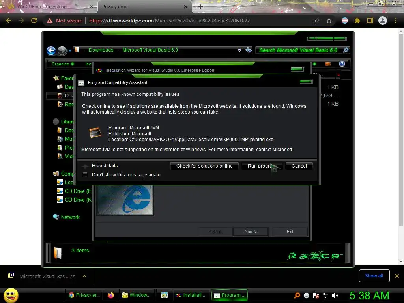404x303 pixels.
Task: Open Firefox from the taskbar
Action: pyautogui.click(x=111, y=295)
